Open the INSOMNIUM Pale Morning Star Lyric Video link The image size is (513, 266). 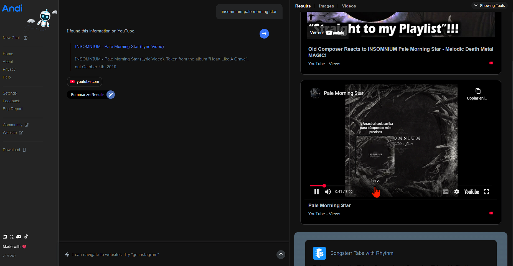(x=119, y=47)
